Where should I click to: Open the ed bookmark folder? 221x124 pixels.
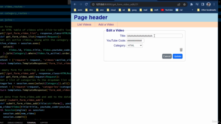(122, 10)
